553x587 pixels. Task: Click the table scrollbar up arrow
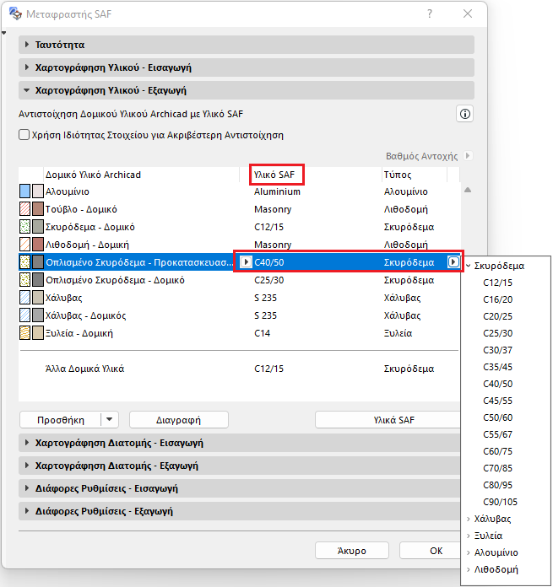468,190
